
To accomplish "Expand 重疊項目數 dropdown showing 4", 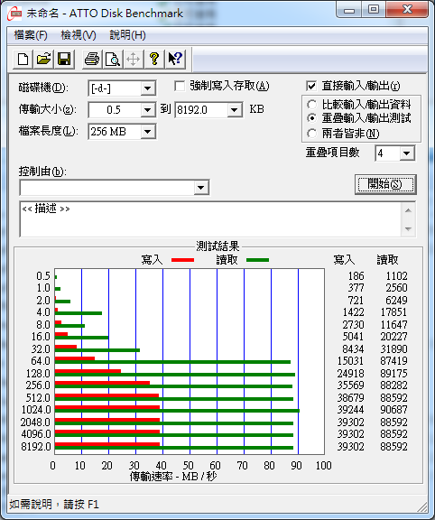I will pos(406,153).
